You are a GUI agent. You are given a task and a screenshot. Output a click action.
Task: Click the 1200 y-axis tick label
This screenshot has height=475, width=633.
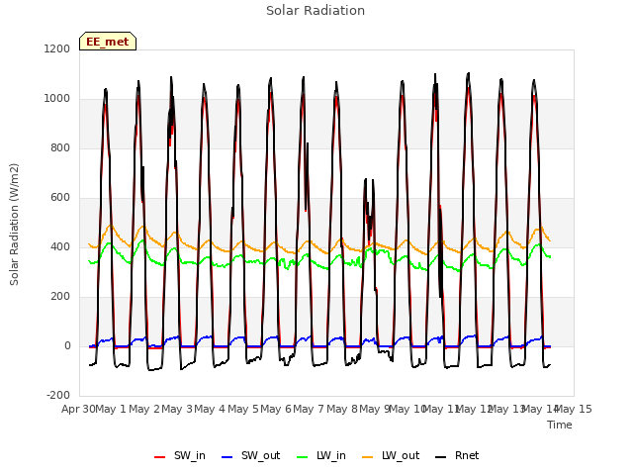pyautogui.click(x=57, y=48)
